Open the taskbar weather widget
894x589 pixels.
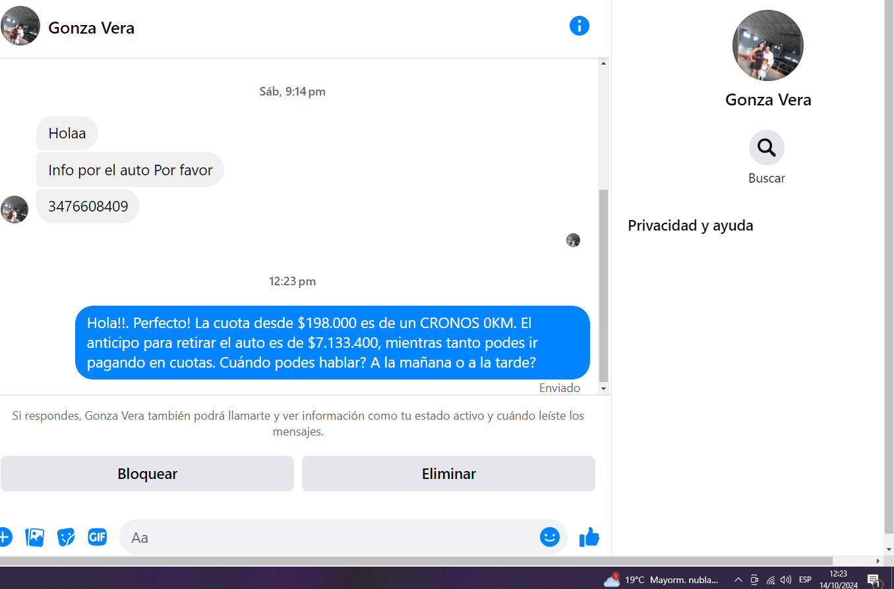pos(661,580)
